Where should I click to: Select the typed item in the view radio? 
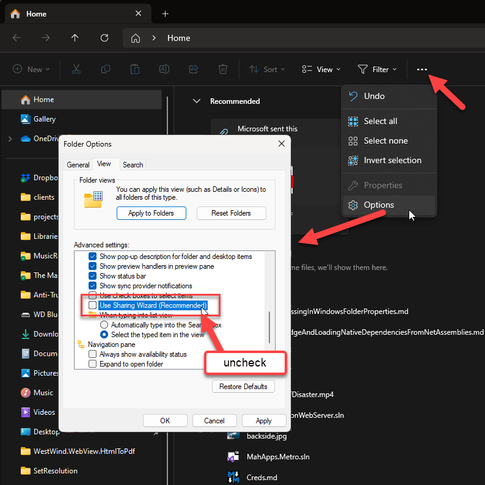click(104, 335)
